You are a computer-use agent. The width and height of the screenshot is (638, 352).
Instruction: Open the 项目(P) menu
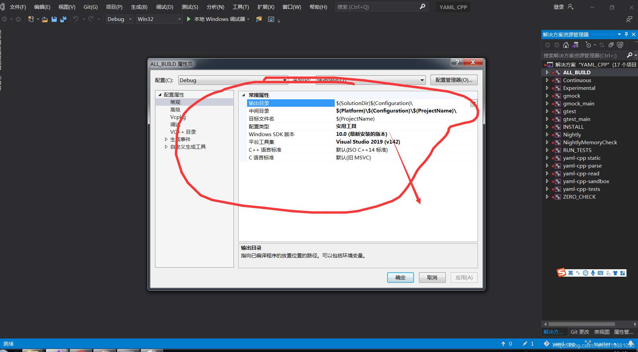click(x=114, y=7)
